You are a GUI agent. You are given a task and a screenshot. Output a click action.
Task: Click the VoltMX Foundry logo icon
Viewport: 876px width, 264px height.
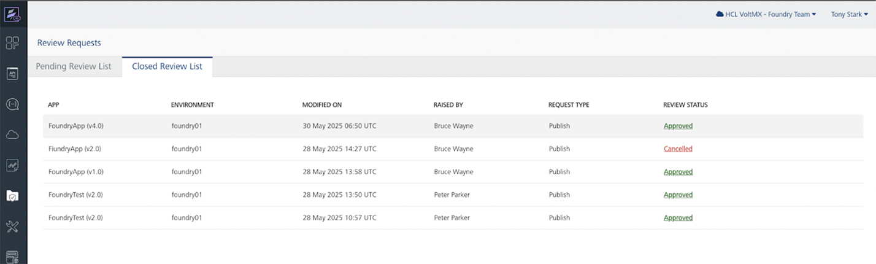click(13, 14)
